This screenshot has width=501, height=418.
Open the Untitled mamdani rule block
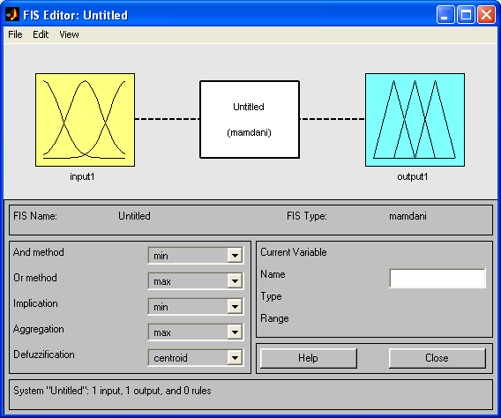point(250,119)
